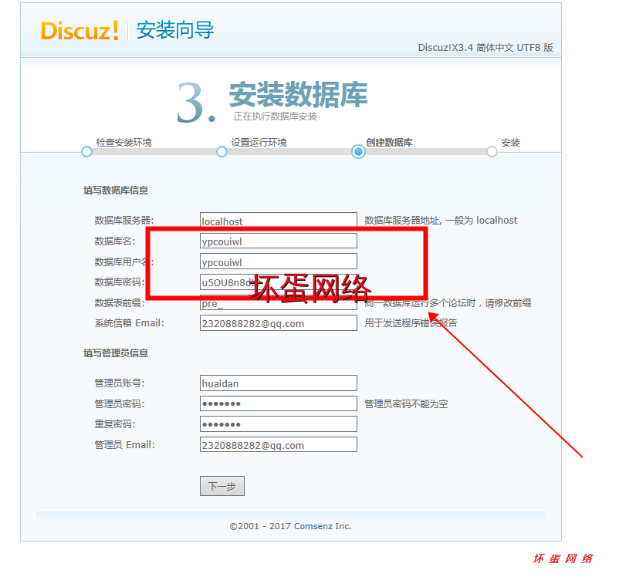Click the 数据库服务器: label
This screenshot has height=577, width=619.
[x=124, y=220]
